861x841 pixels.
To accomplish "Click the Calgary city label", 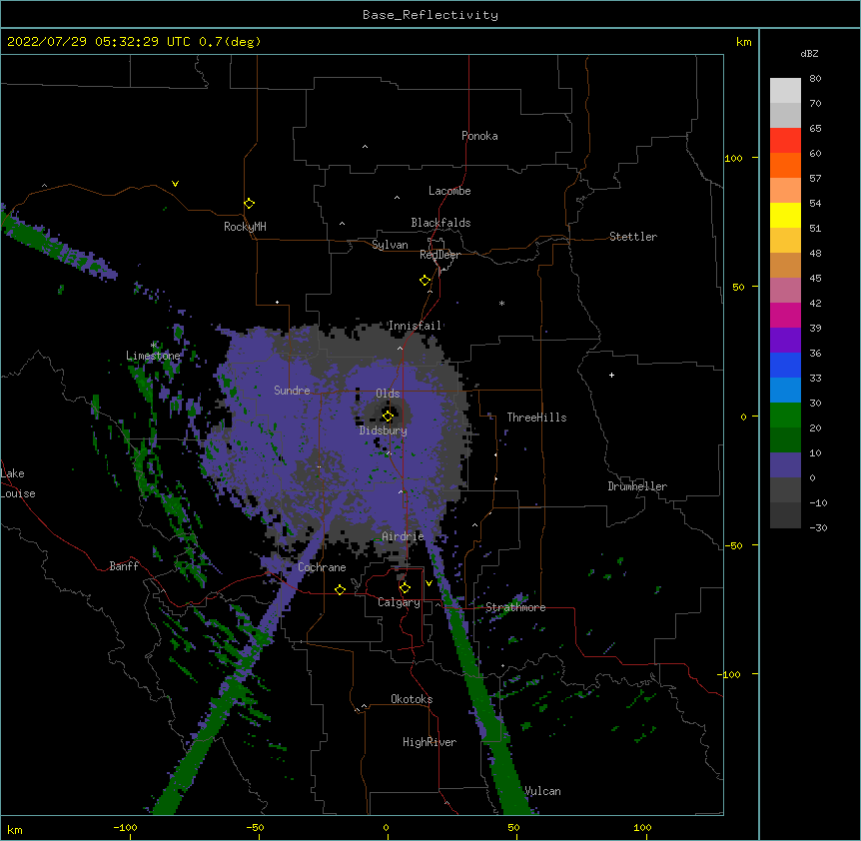I will click(x=399, y=602).
